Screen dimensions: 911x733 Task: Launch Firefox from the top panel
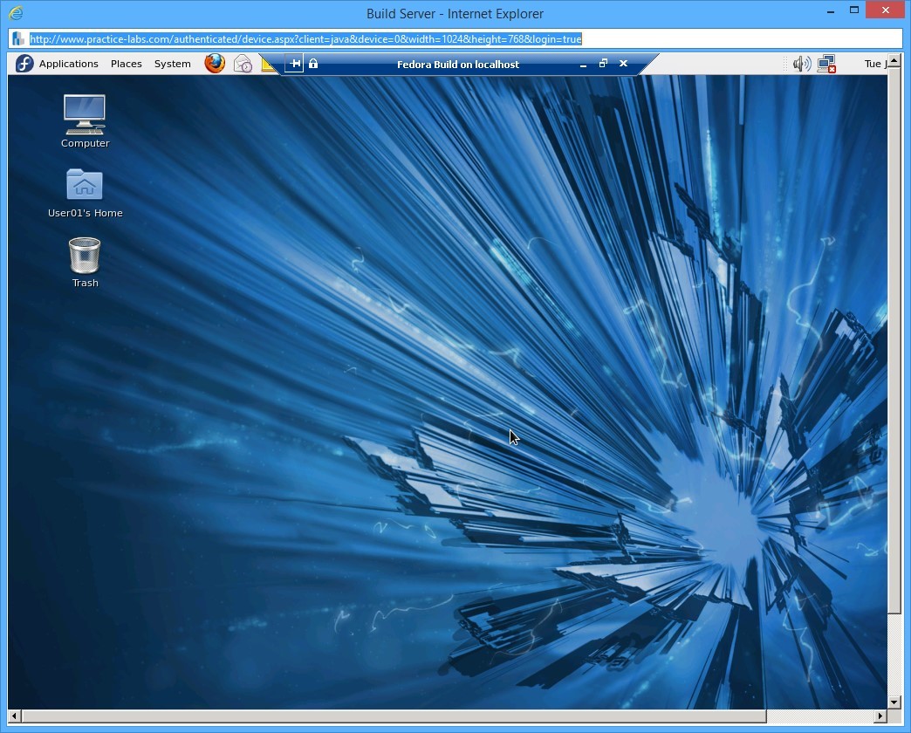pos(214,63)
